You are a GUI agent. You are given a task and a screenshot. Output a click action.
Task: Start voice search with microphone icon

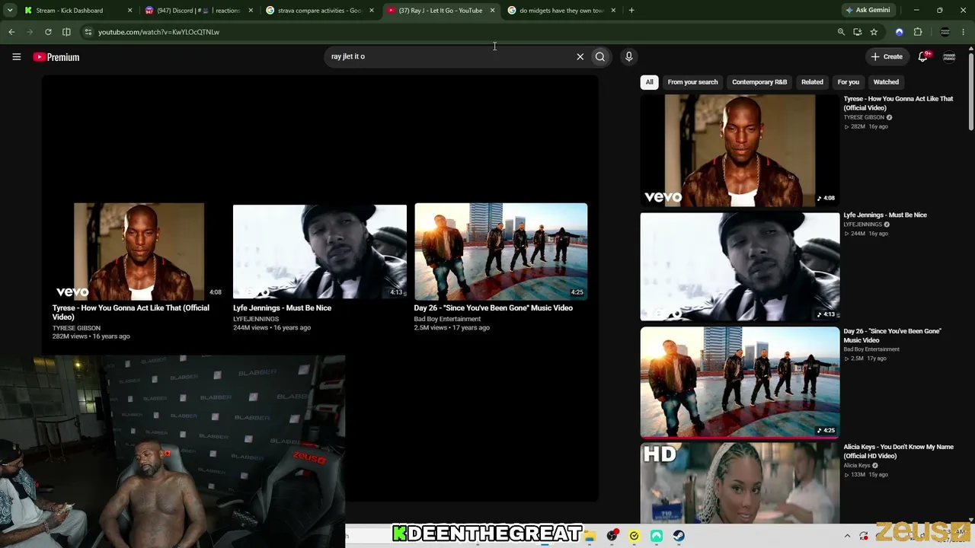[628, 56]
